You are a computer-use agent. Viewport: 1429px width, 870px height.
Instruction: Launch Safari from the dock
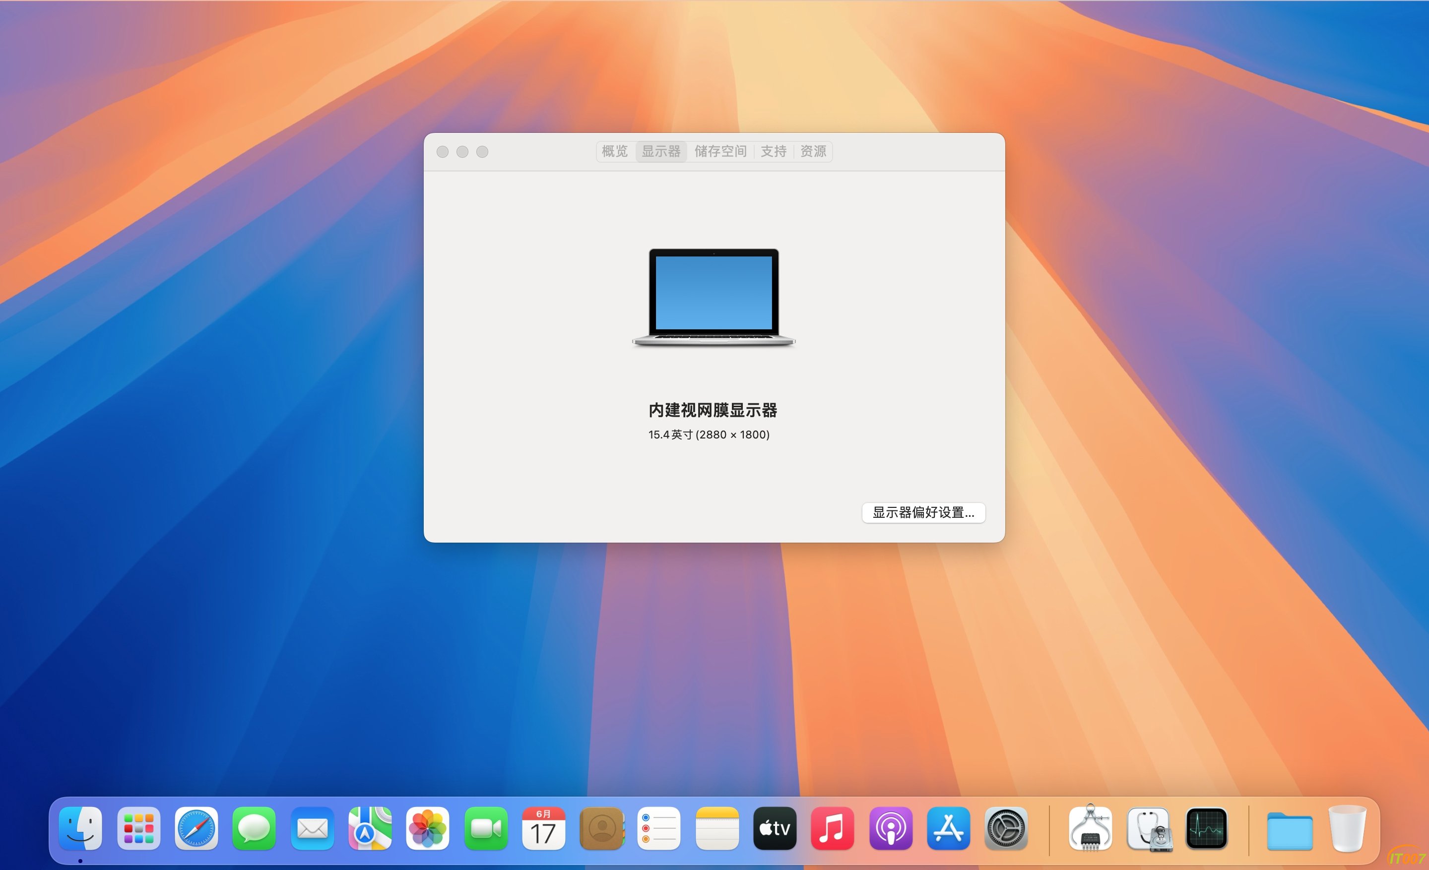click(196, 828)
